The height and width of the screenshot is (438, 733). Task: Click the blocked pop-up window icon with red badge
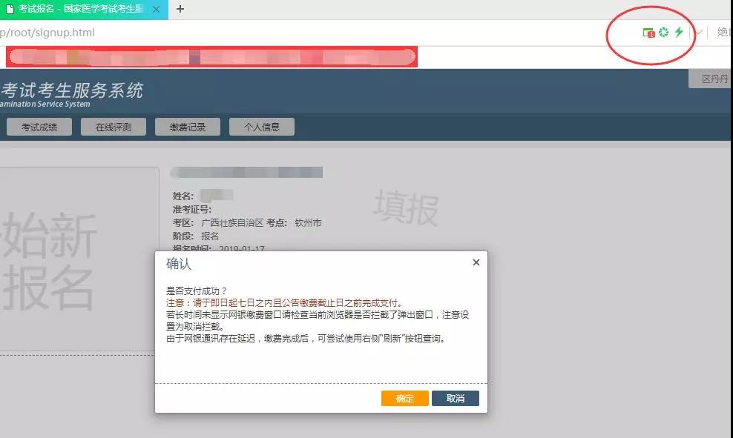[x=648, y=33]
